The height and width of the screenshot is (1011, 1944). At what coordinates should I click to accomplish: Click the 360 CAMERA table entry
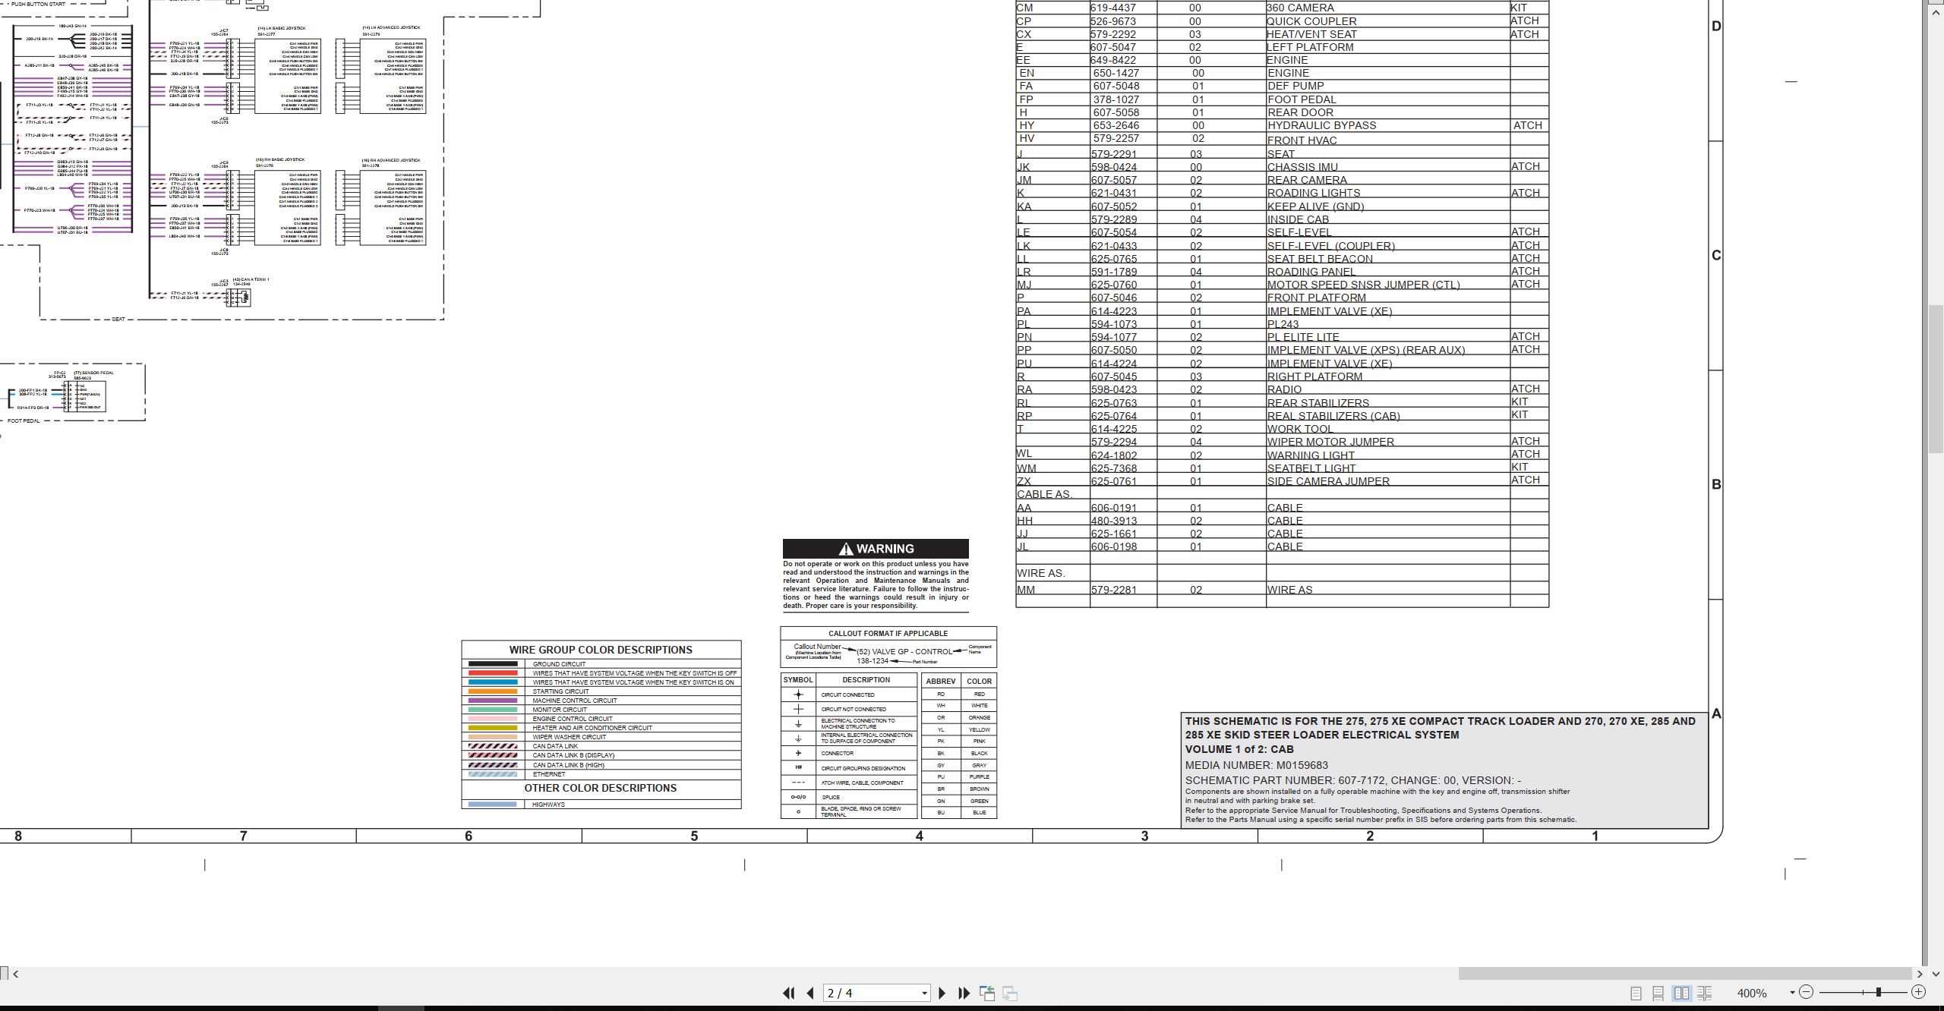click(1299, 8)
